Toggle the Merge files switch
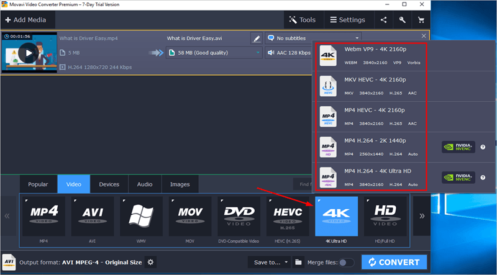The image size is (497, 275). 346,263
